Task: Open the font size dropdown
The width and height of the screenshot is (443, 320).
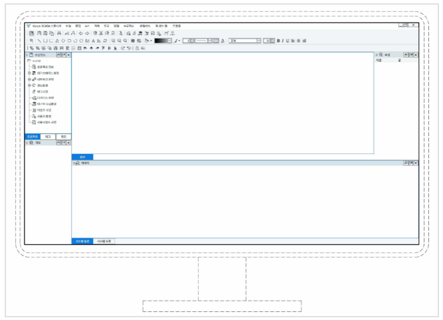Action: 272,40
